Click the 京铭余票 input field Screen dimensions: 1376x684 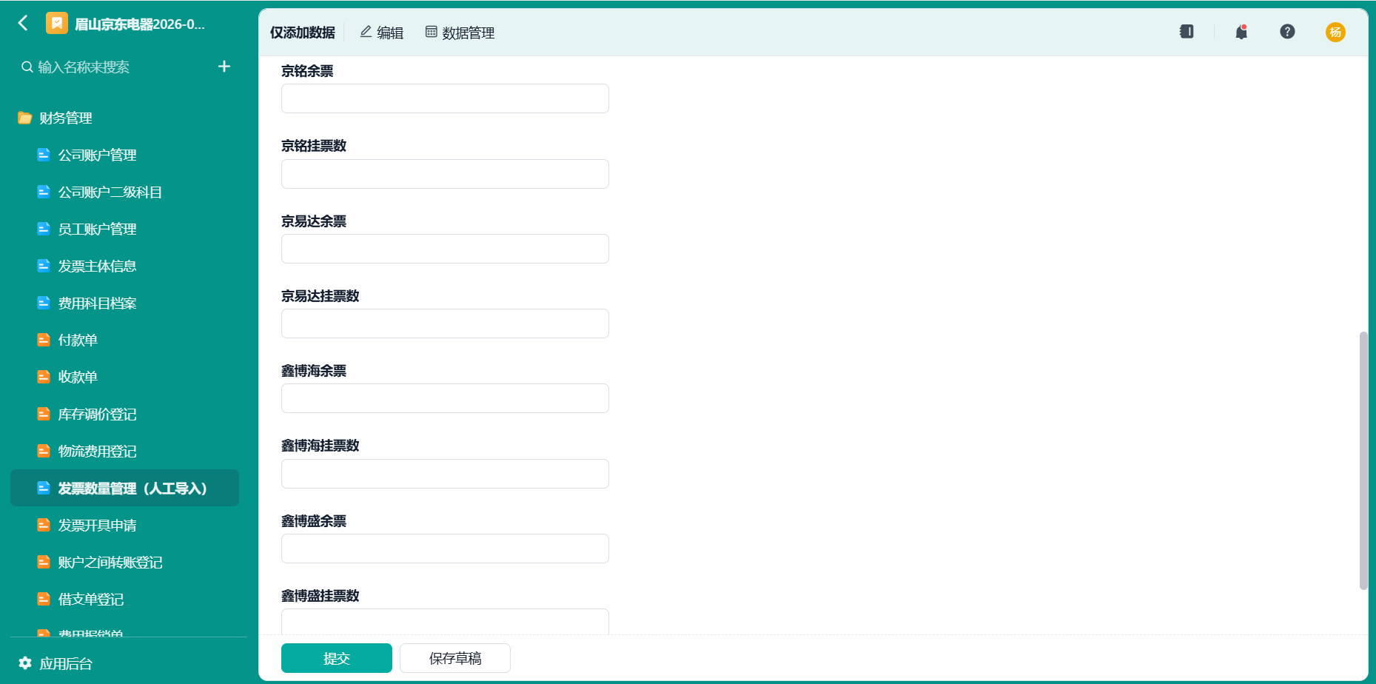(x=445, y=98)
